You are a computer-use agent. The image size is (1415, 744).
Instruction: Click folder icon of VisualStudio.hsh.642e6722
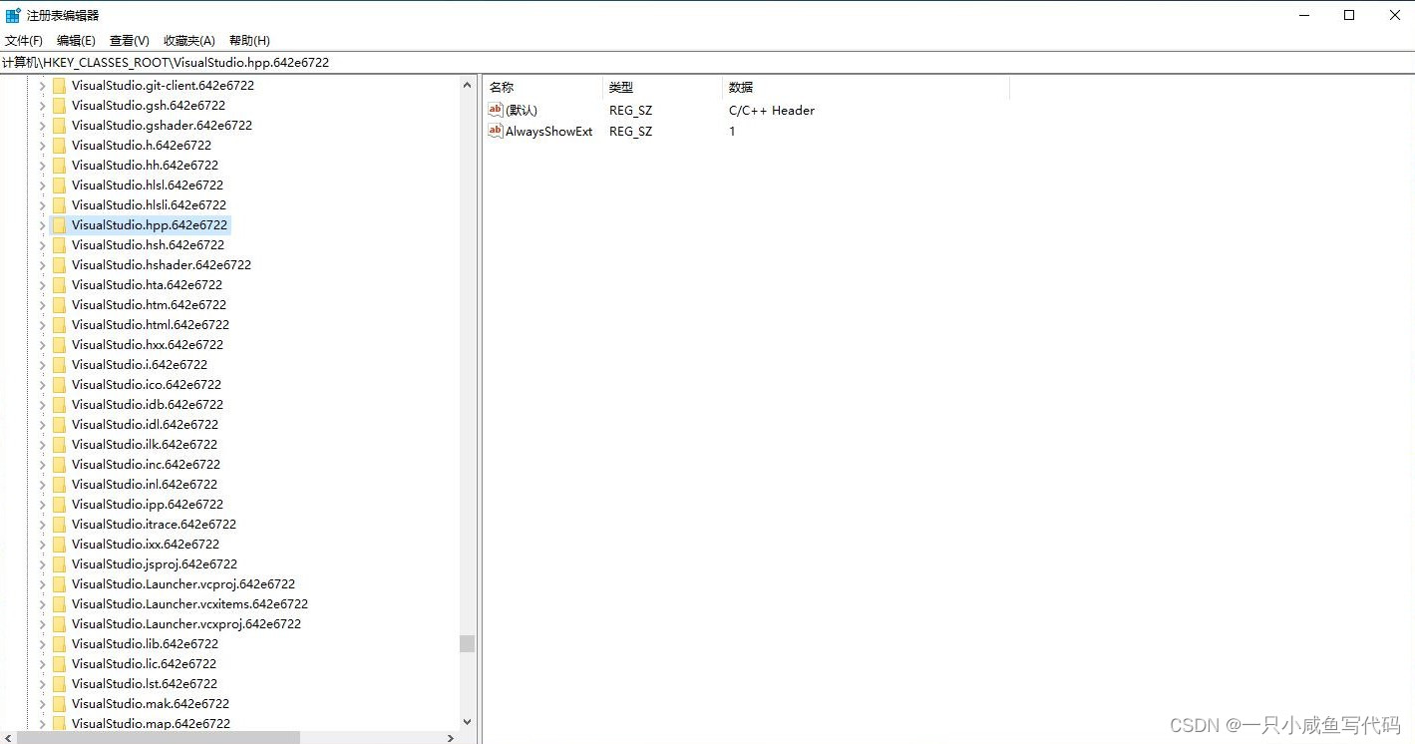(59, 245)
